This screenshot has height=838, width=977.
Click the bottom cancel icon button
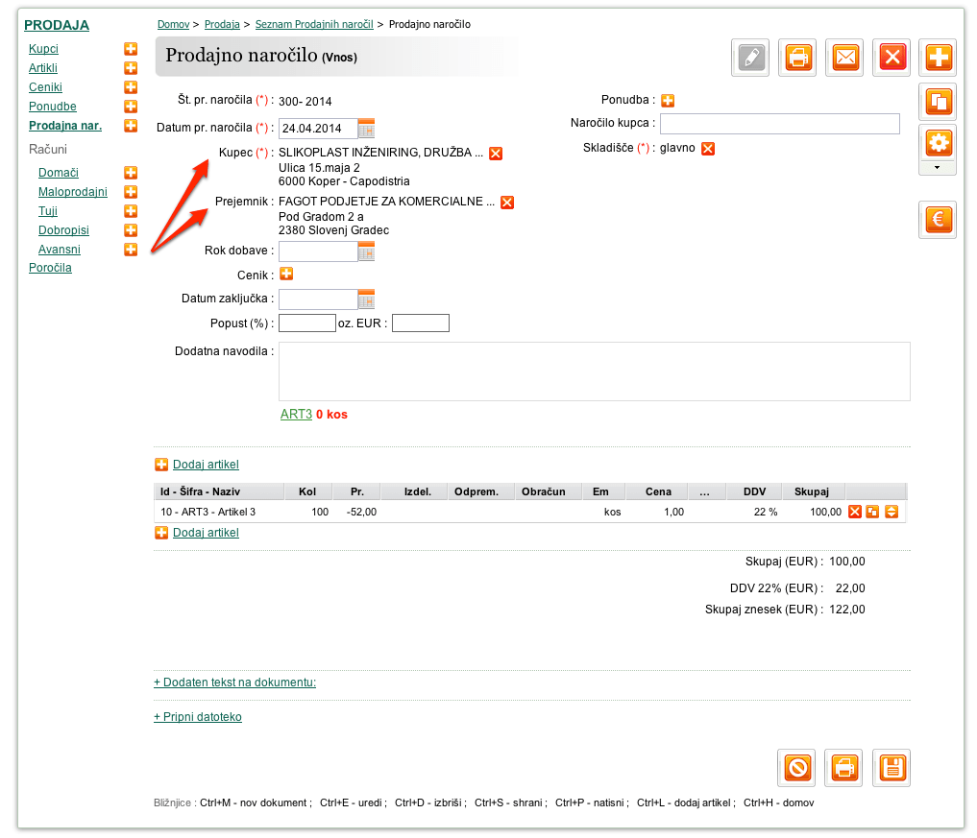[797, 768]
